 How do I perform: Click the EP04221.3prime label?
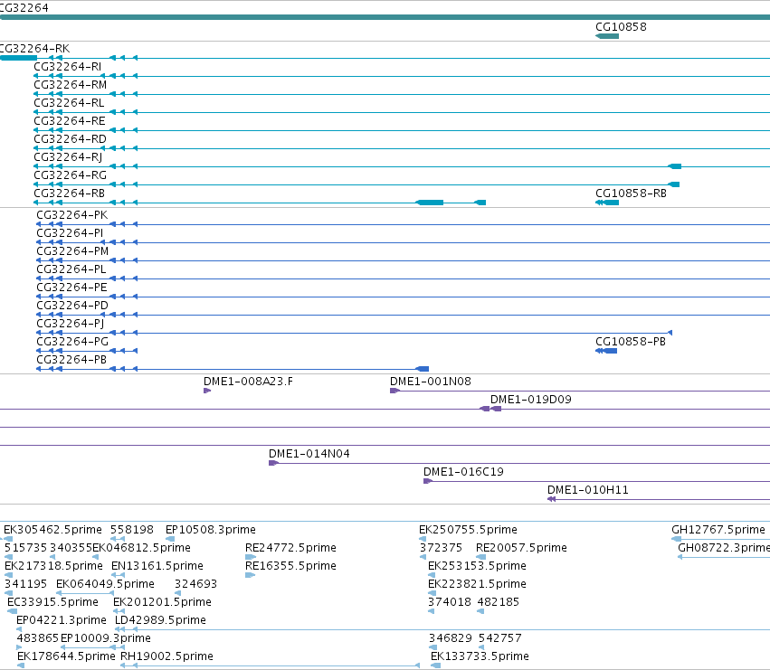(x=62, y=620)
